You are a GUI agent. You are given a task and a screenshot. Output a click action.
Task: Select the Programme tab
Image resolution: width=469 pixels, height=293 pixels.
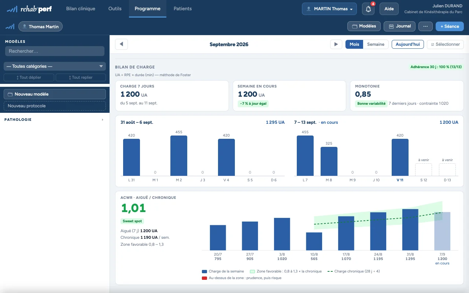point(148,9)
